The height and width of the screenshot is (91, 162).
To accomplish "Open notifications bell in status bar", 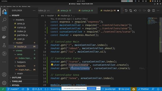I will 158,89.
